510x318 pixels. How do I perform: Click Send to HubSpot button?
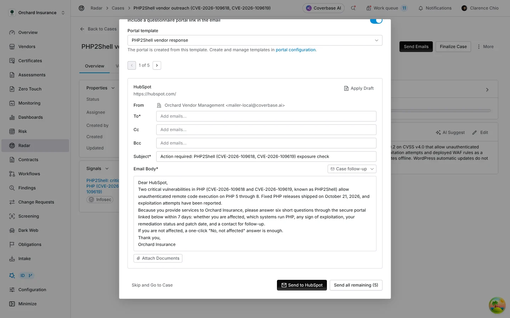click(302, 285)
